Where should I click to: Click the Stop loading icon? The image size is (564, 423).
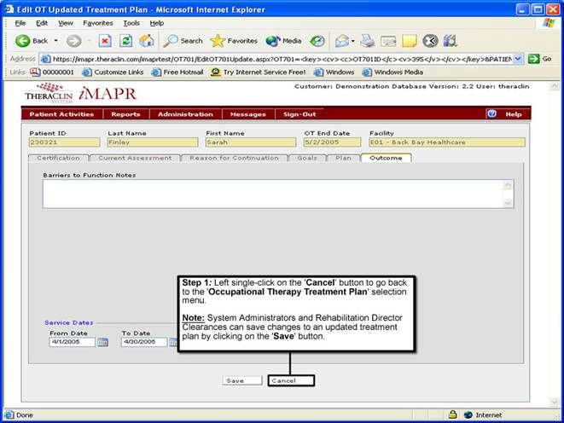[105, 40]
